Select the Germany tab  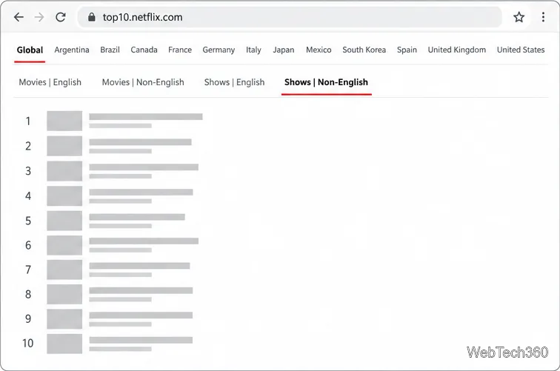pyautogui.click(x=219, y=50)
